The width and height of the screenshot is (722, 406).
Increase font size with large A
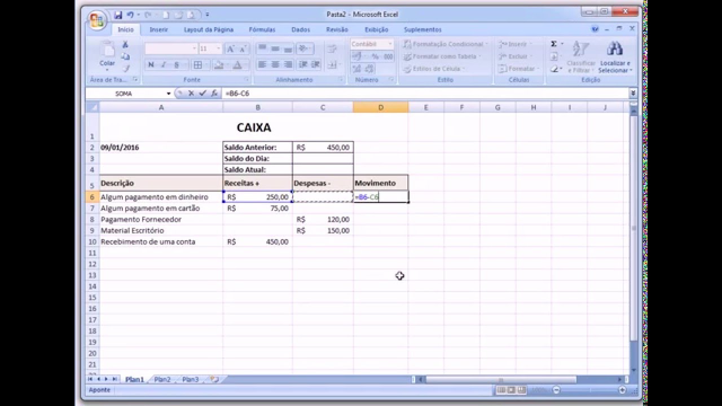[x=230, y=49]
